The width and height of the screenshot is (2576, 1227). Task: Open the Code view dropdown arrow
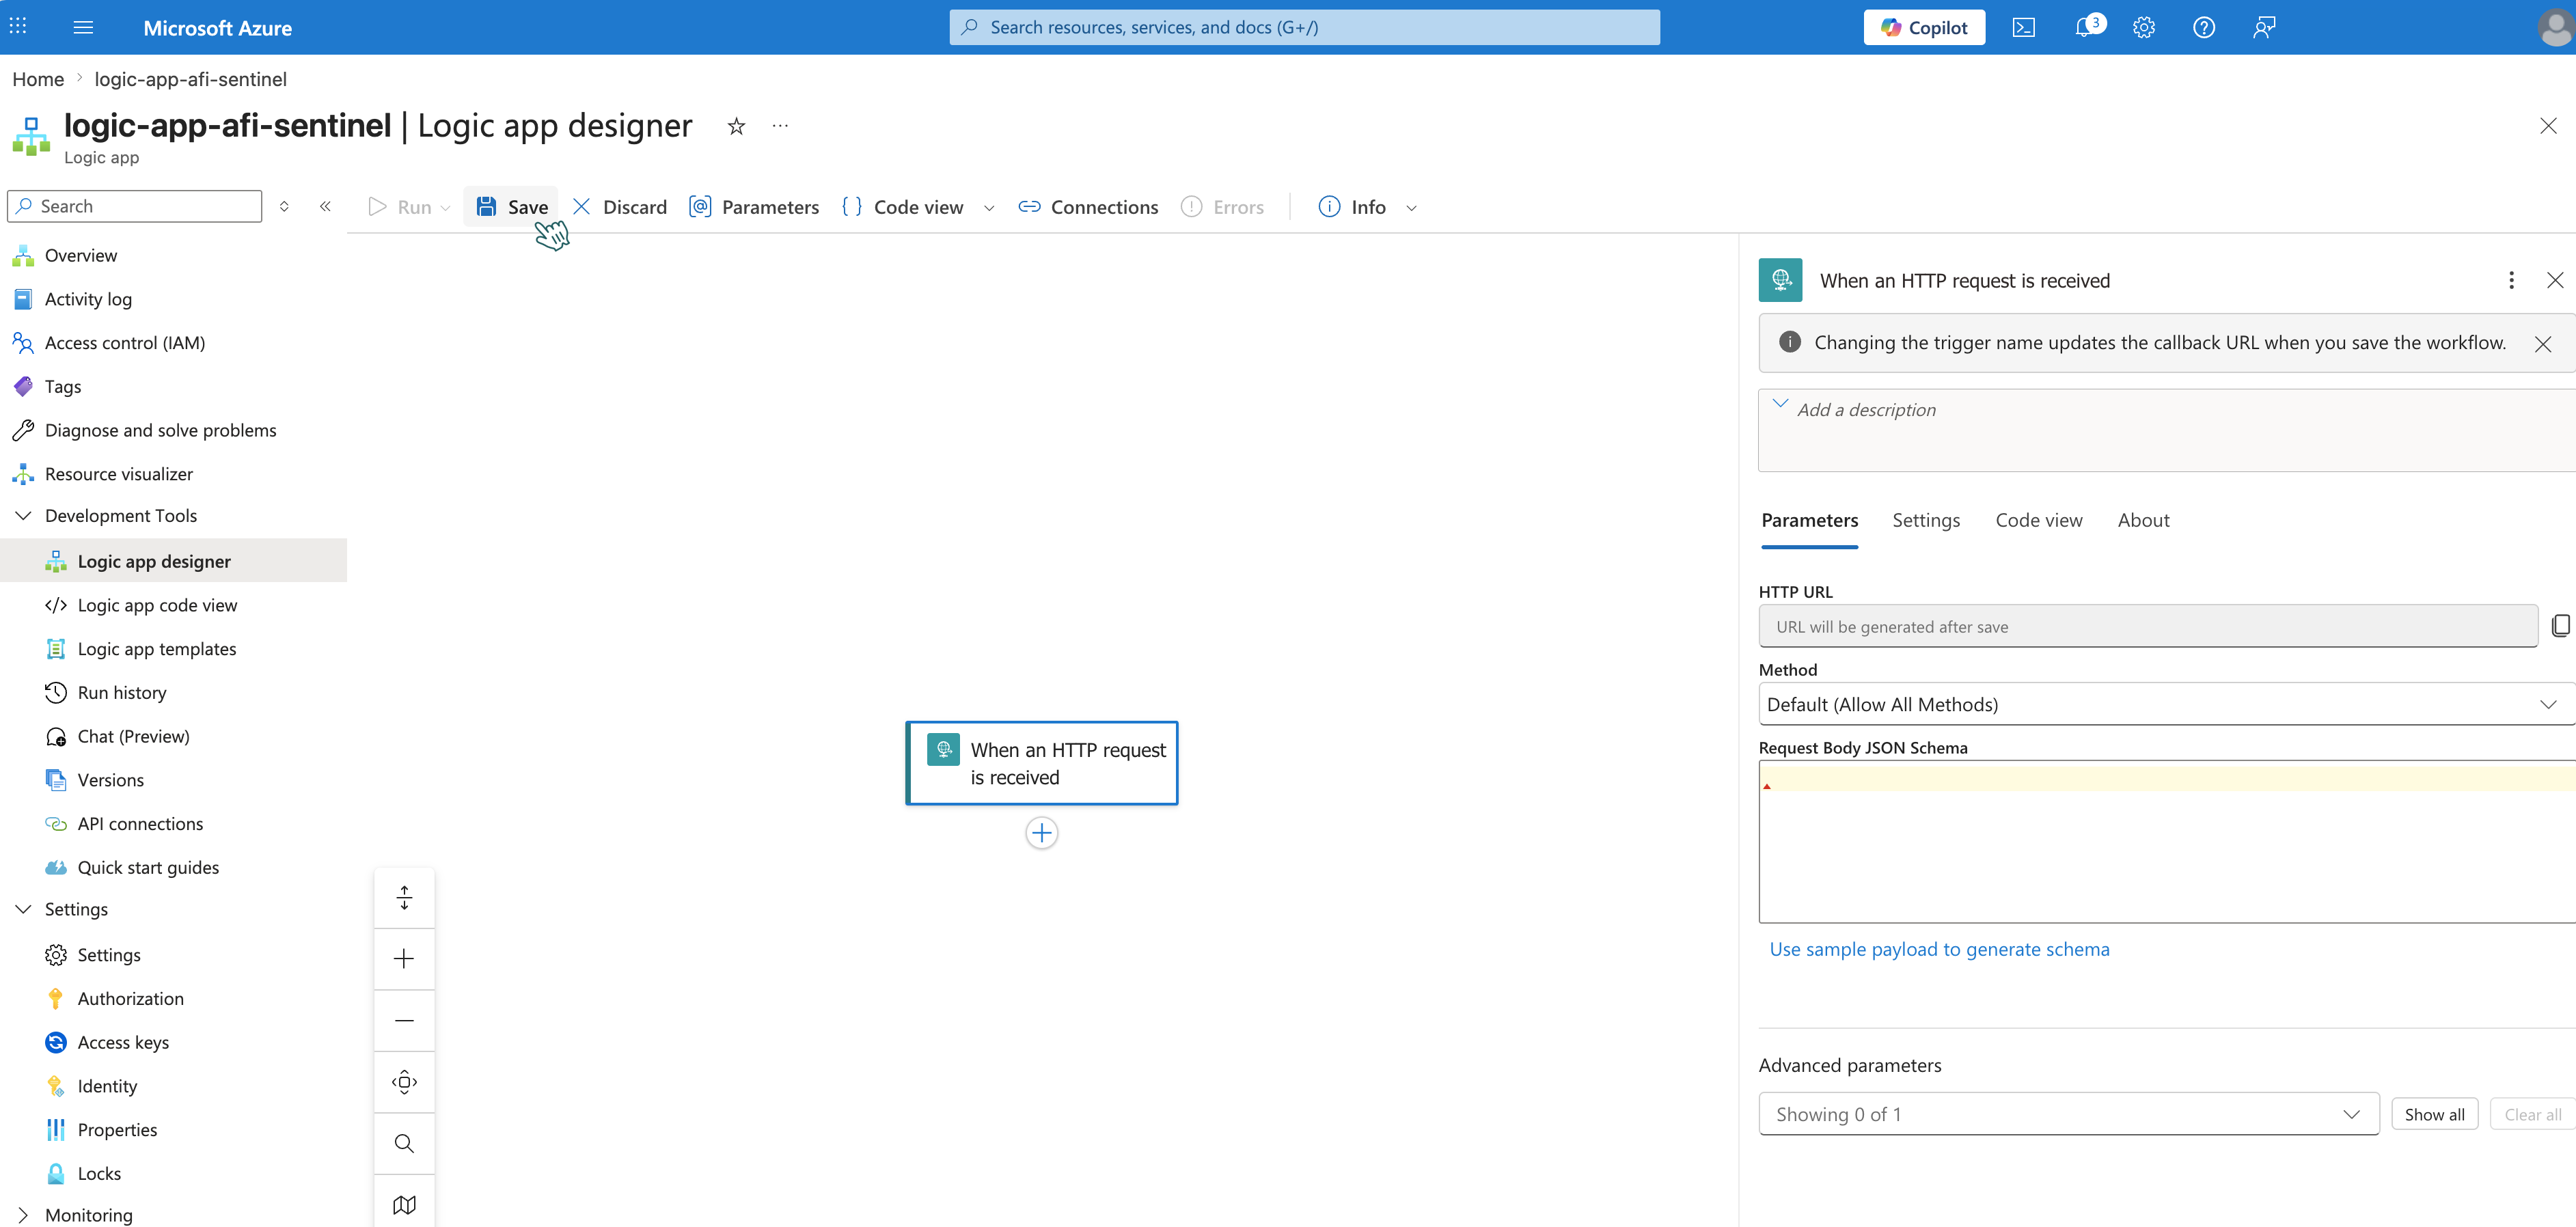(989, 208)
